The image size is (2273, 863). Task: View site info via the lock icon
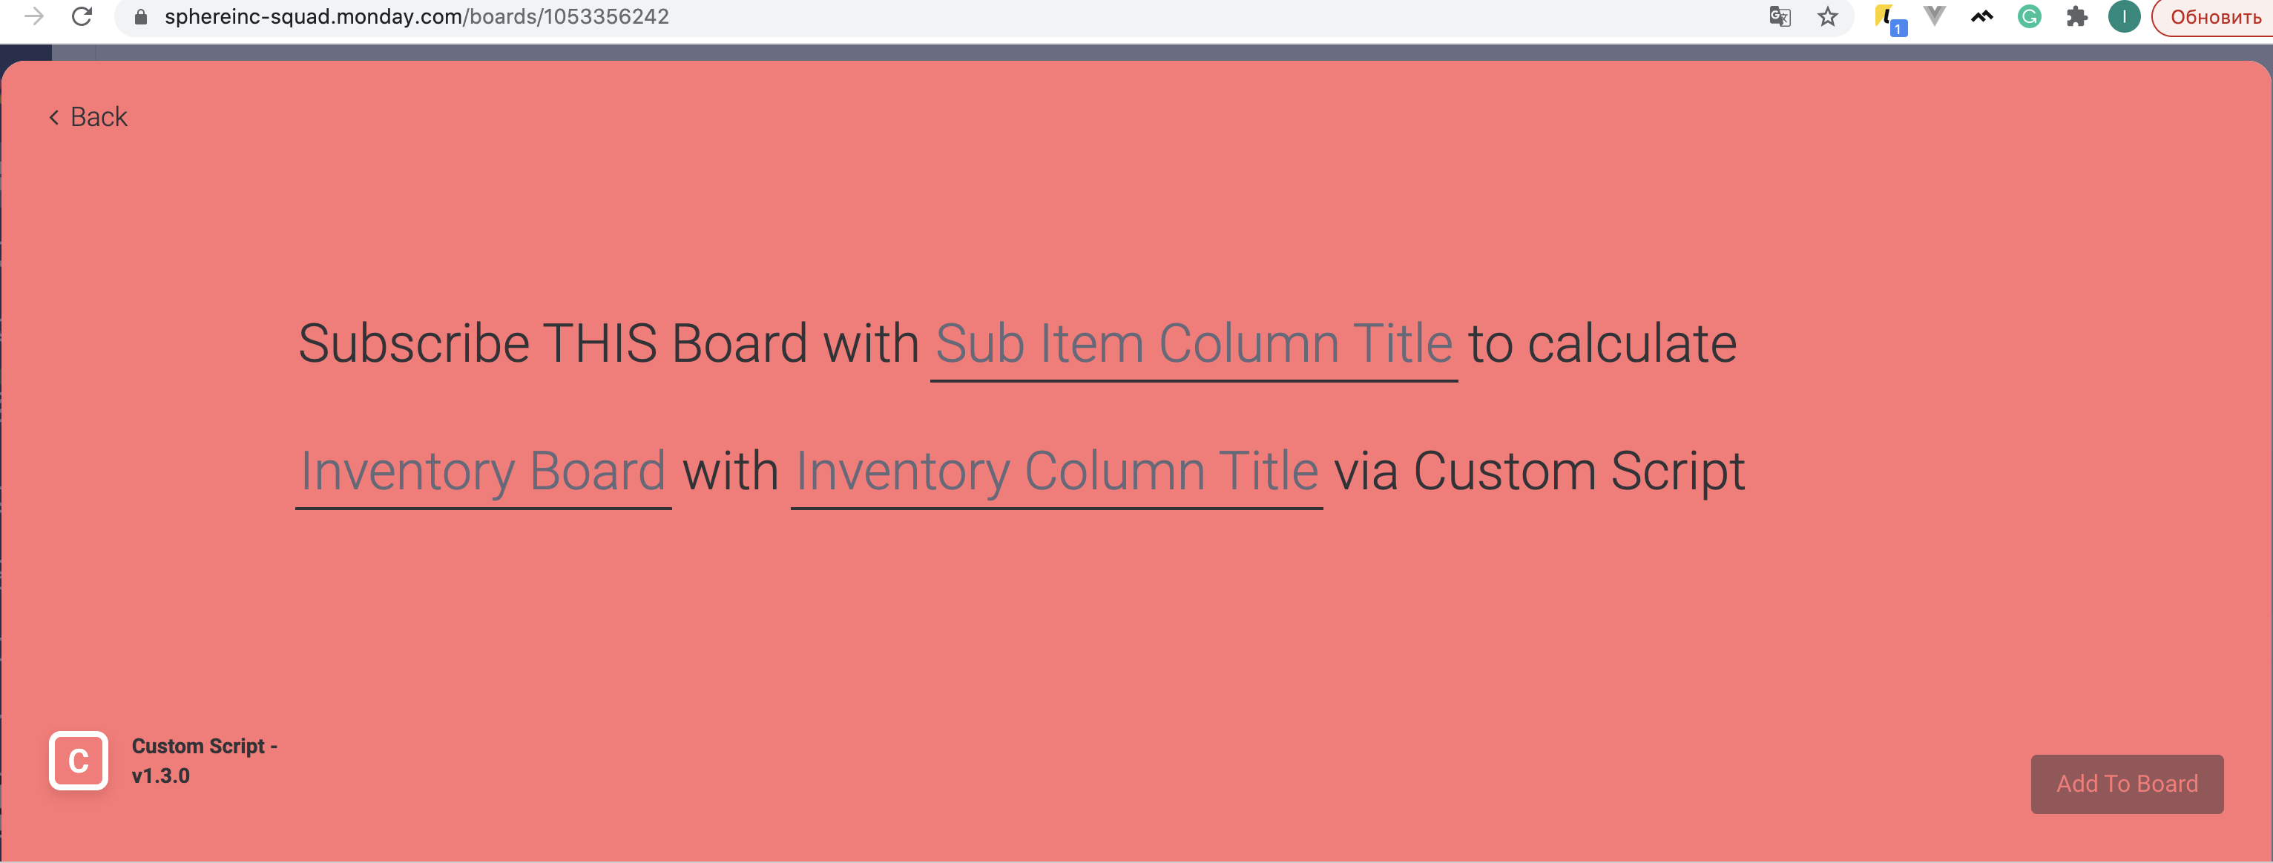(140, 17)
